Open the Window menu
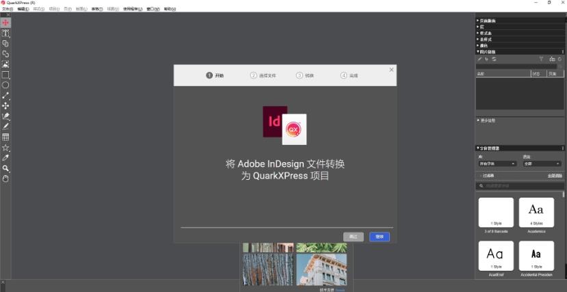This screenshot has width=567, height=292. pyautogui.click(x=153, y=9)
